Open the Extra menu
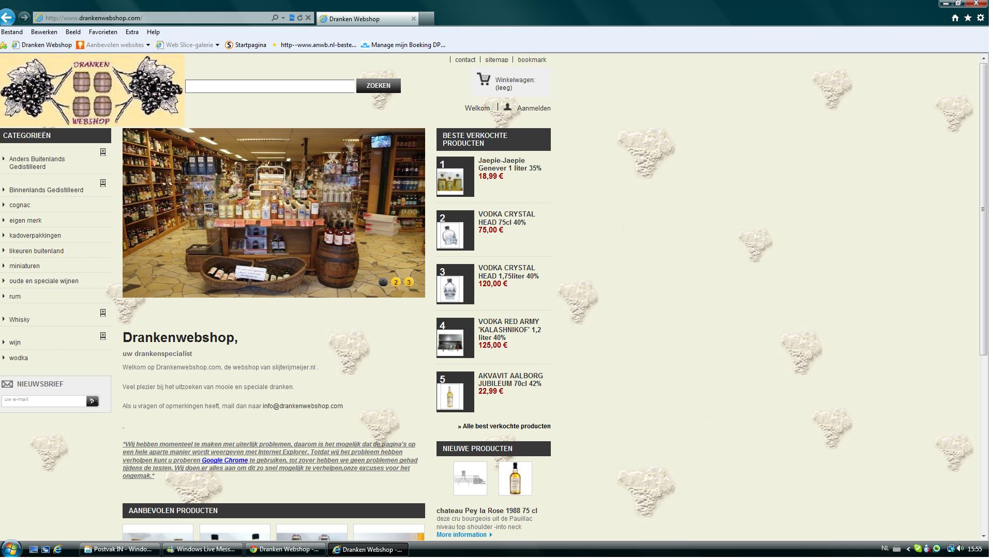 (x=132, y=32)
